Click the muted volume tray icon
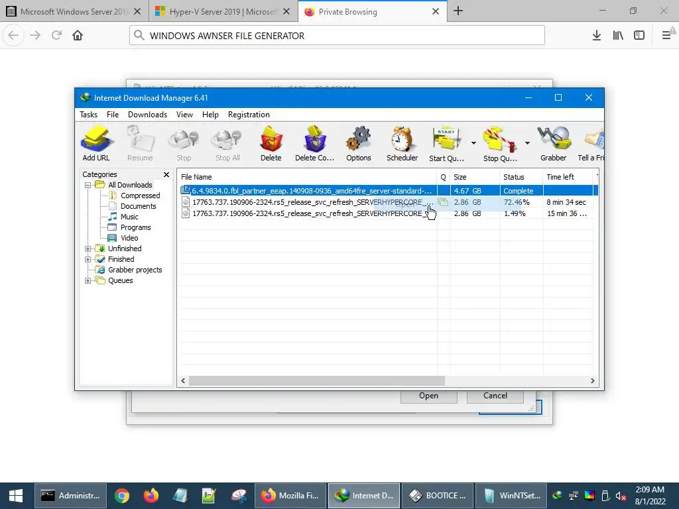 [621, 496]
